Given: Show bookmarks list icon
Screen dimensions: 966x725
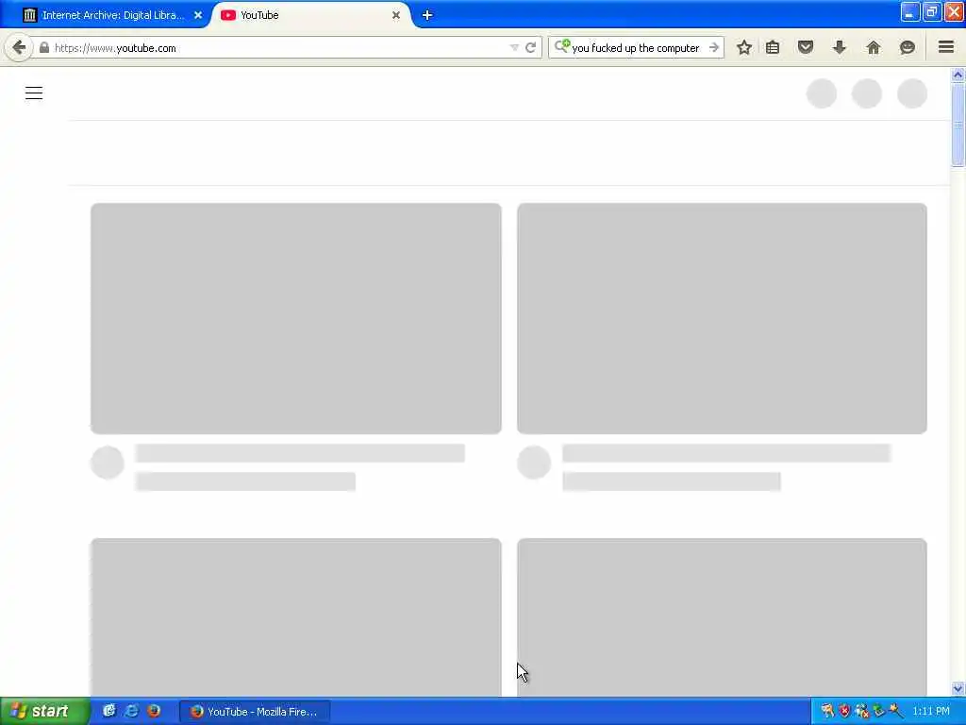Looking at the screenshot, I should (773, 47).
